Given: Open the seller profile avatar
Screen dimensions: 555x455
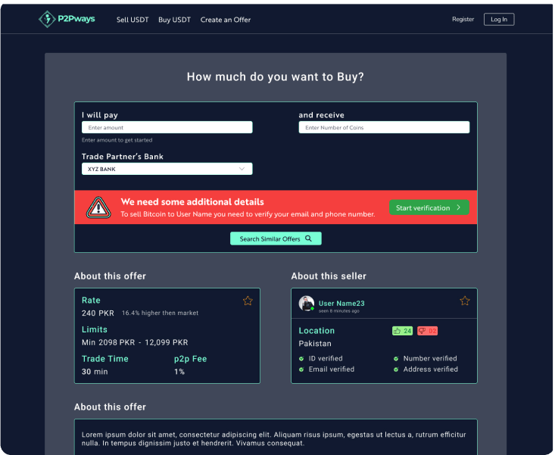Looking at the screenshot, I should (x=307, y=304).
